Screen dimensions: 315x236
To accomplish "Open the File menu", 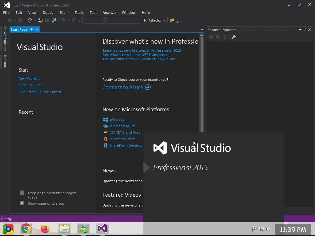I will [6, 13].
